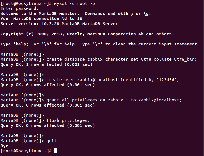
Task: Click the 'Welcome to the MariaDB monitor' line
Action: tap(76, 14)
